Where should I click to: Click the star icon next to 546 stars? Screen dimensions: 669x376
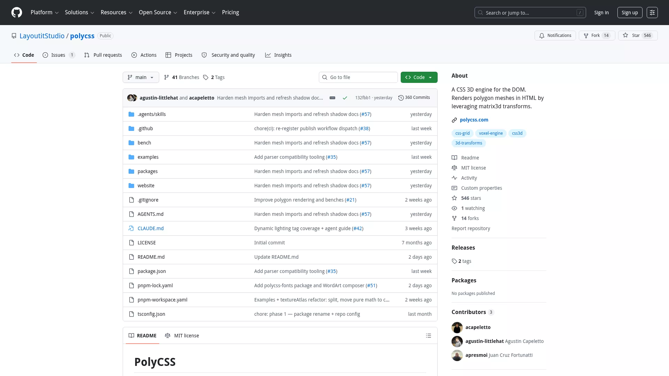point(454,198)
